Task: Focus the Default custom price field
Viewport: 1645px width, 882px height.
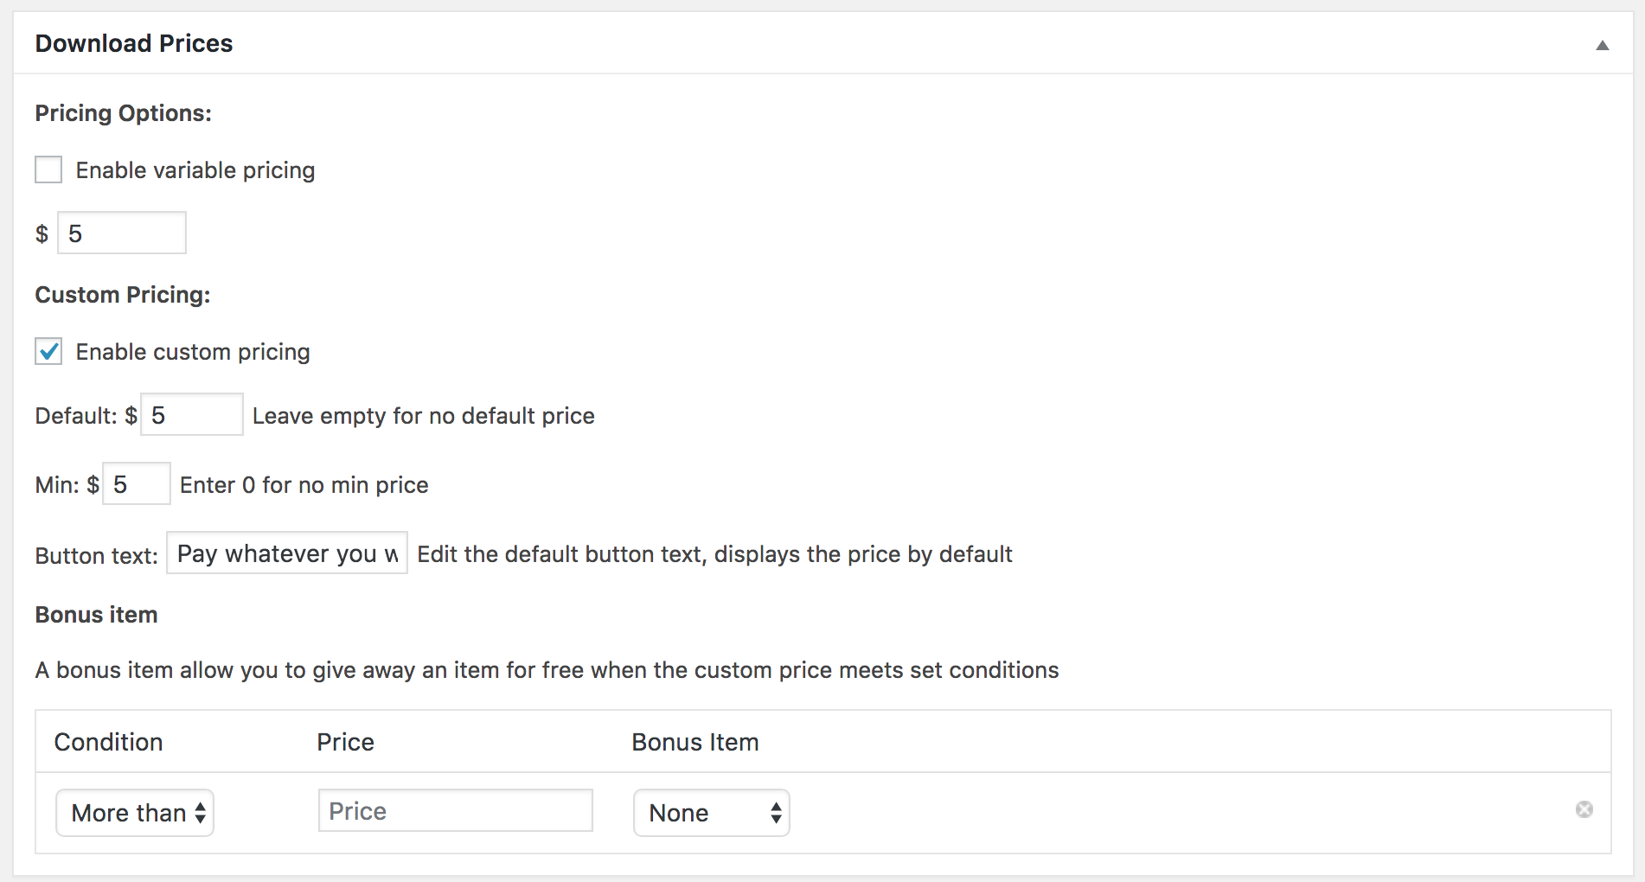Action: point(192,415)
